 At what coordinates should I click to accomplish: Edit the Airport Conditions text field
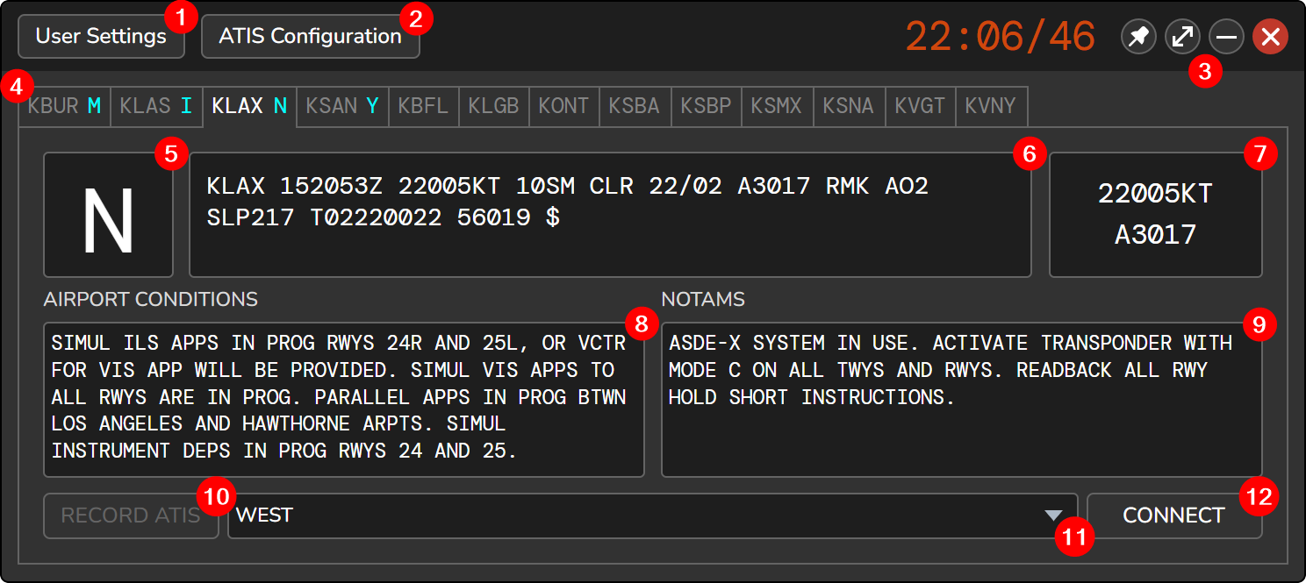(x=343, y=399)
